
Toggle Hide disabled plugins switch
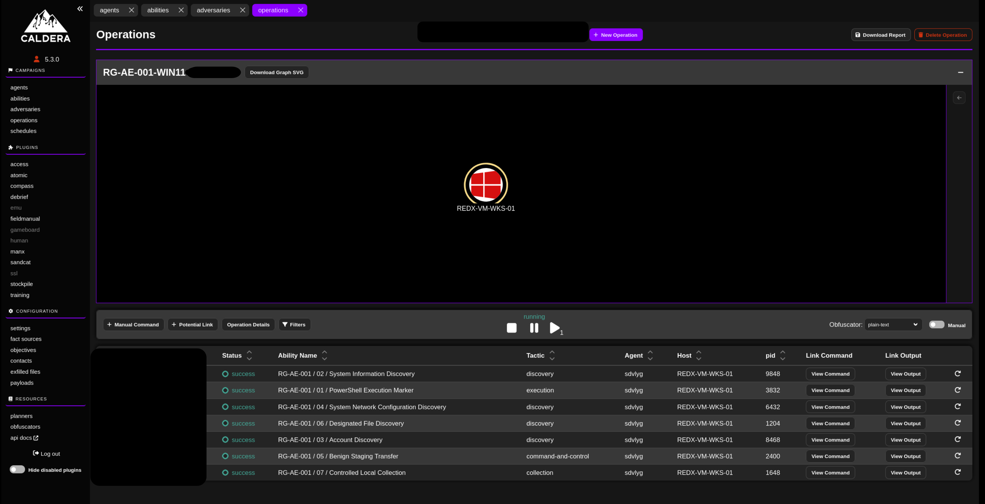point(17,470)
